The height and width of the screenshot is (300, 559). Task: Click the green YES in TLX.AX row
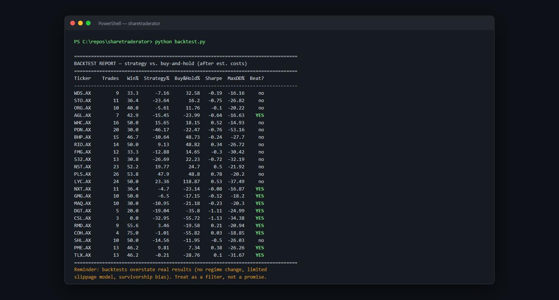click(x=260, y=255)
